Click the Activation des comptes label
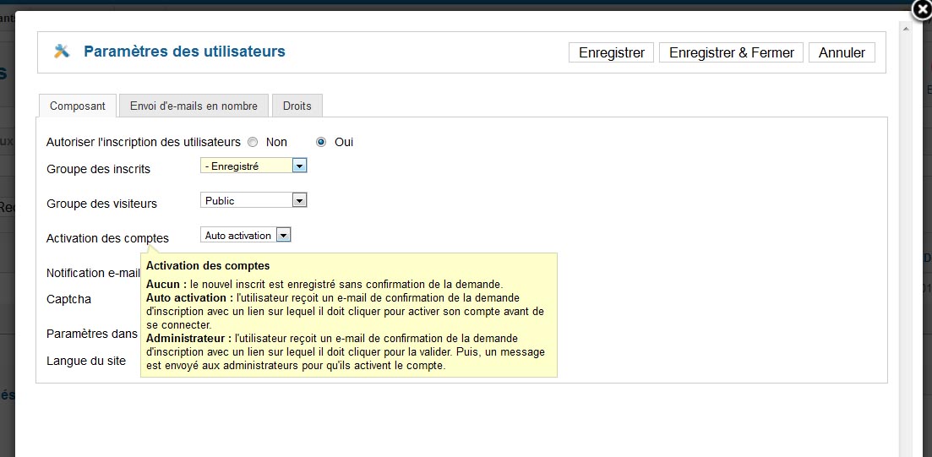This screenshot has height=457, width=932. pos(107,238)
